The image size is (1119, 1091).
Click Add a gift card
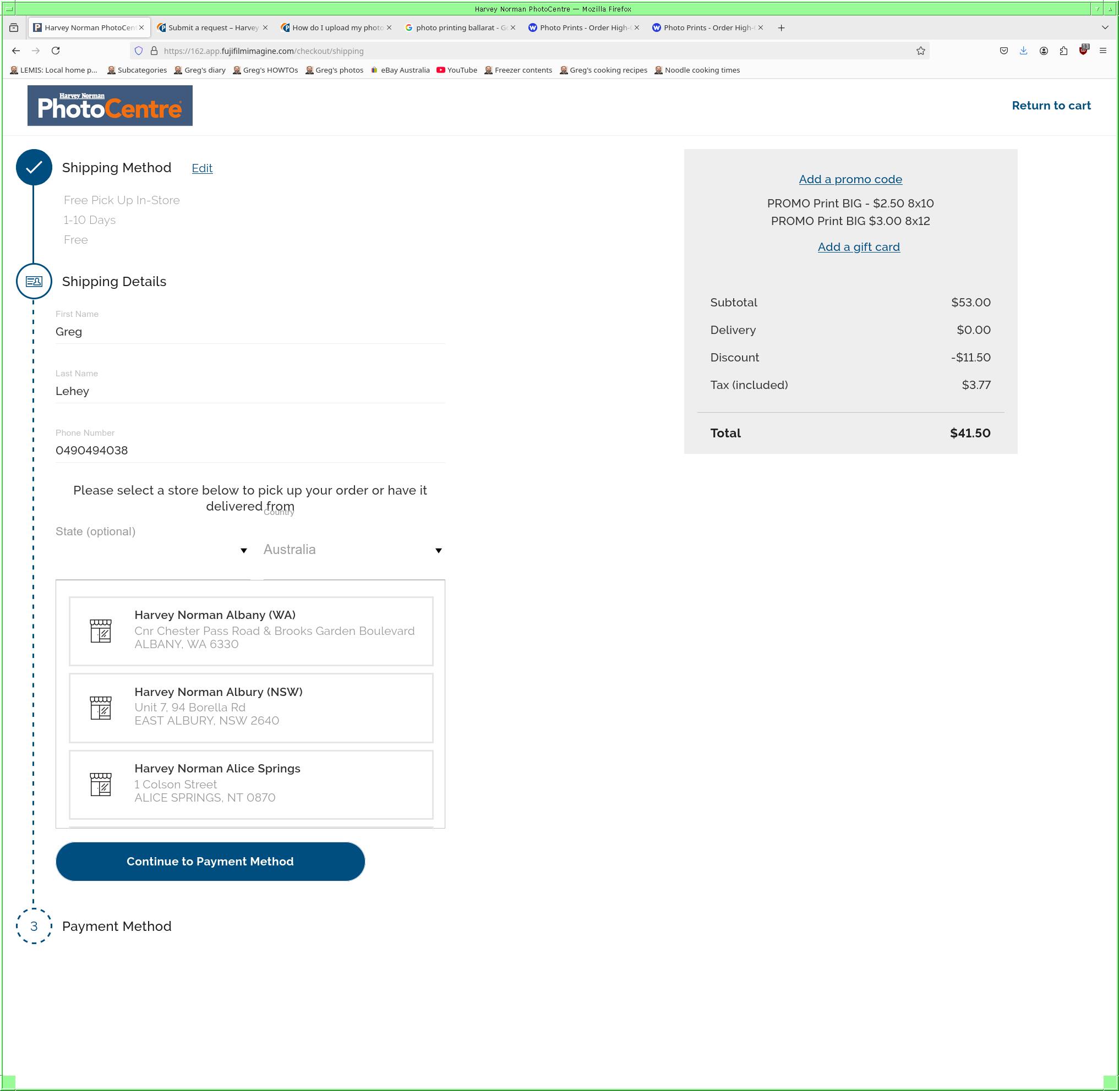(858, 247)
